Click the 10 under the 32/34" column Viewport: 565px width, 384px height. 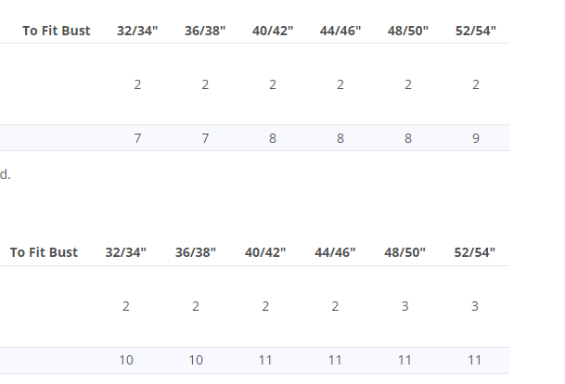click(126, 360)
